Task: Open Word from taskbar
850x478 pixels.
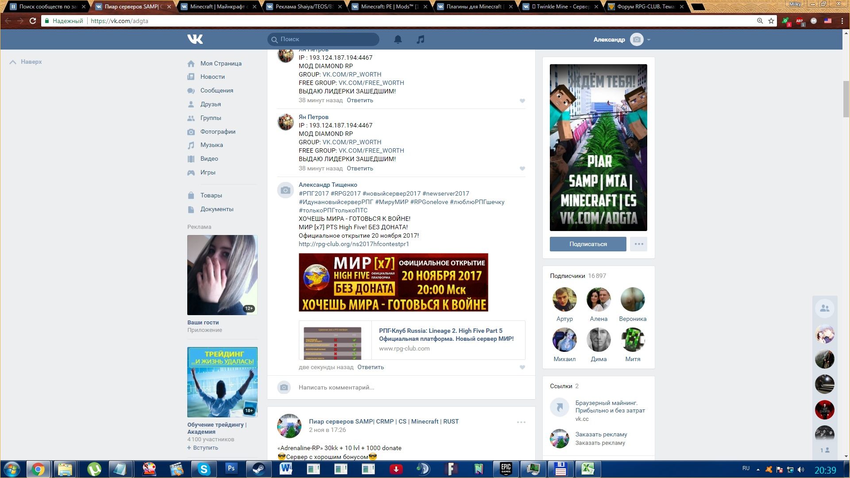Action: click(x=286, y=469)
